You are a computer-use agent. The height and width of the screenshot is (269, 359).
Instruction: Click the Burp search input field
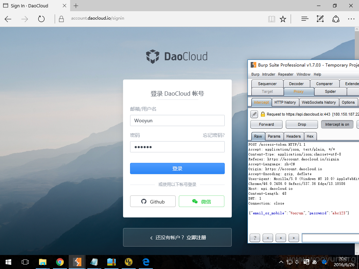pyautogui.click(x=330, y=238)
